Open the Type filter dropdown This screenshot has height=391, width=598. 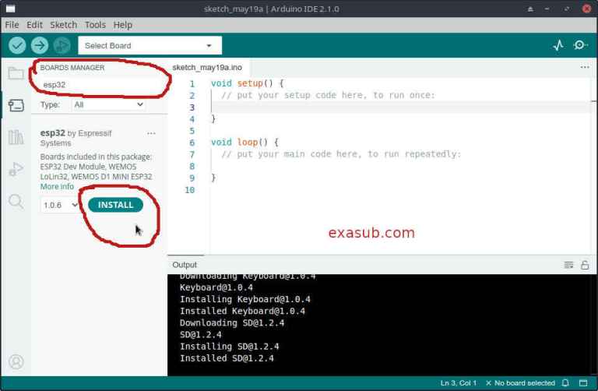point(108,104)
